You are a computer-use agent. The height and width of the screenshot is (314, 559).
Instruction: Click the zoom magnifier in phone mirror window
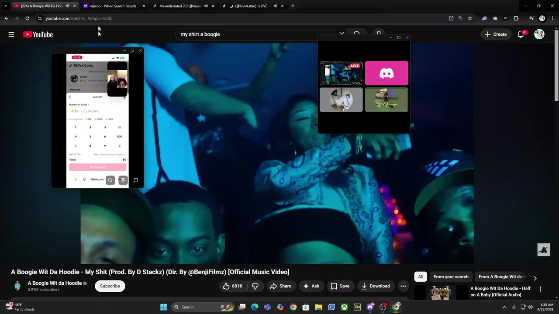110,180
